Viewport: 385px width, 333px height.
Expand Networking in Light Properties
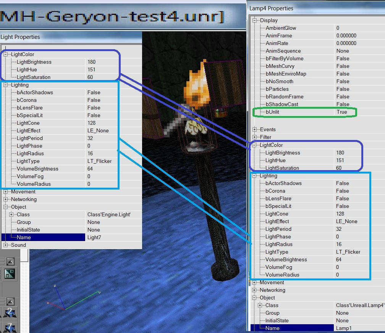click(x=5, y=199)
